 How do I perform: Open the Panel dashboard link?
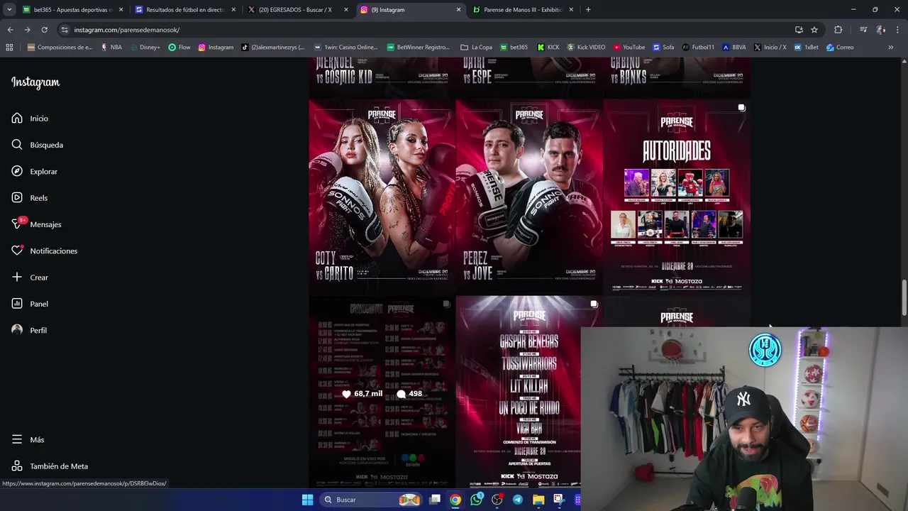(30, 304)
